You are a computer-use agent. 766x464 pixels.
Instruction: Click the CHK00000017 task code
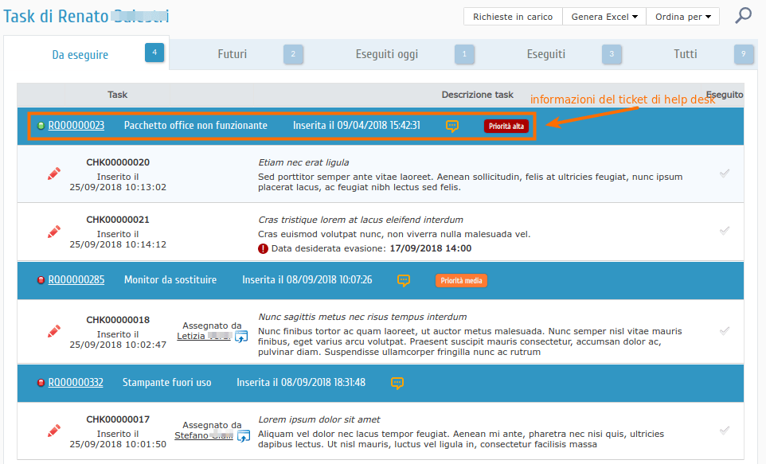click(x=118, y=419)
